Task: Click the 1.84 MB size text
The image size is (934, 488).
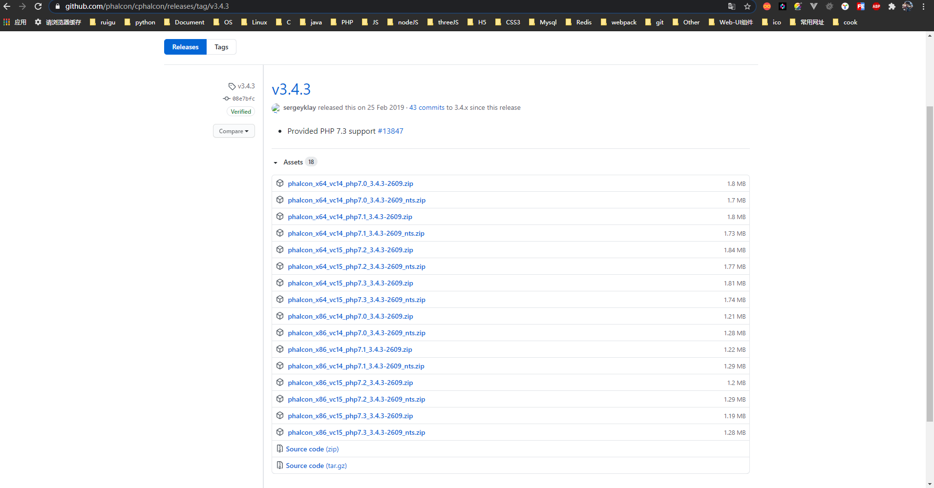Action: click(x=735, y=250)
